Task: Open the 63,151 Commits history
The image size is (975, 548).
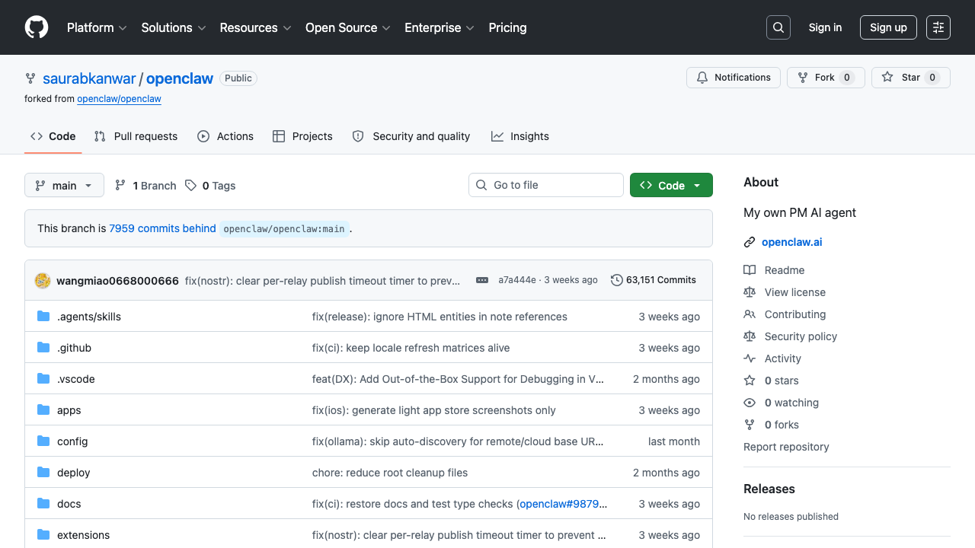Action: click(654, 280)
